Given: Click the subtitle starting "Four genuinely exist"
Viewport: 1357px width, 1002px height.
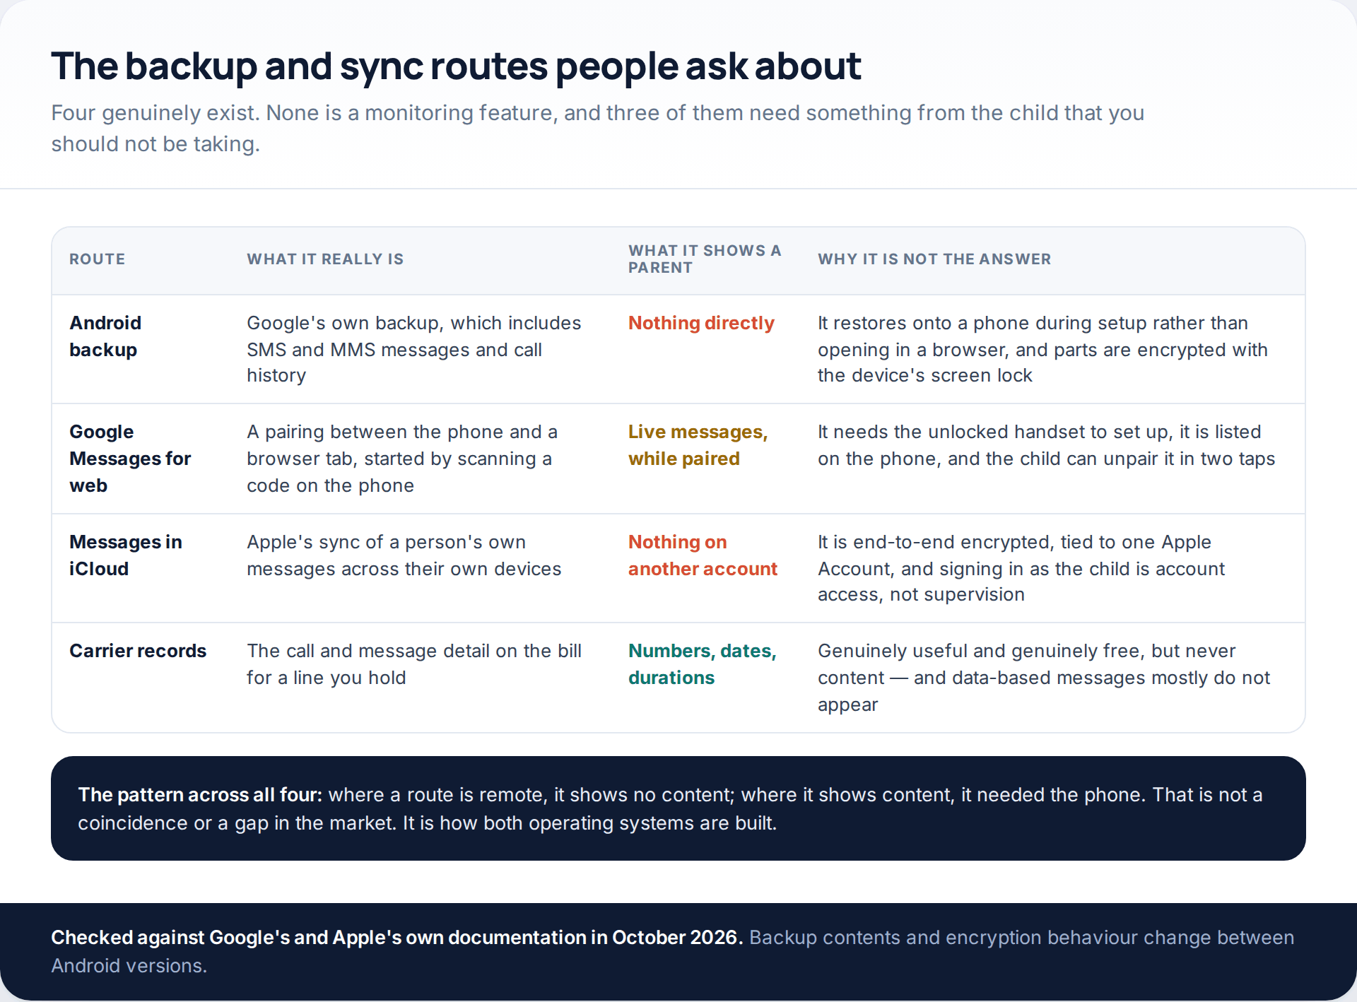Looking at the screenshot, I should coord(597,128).
